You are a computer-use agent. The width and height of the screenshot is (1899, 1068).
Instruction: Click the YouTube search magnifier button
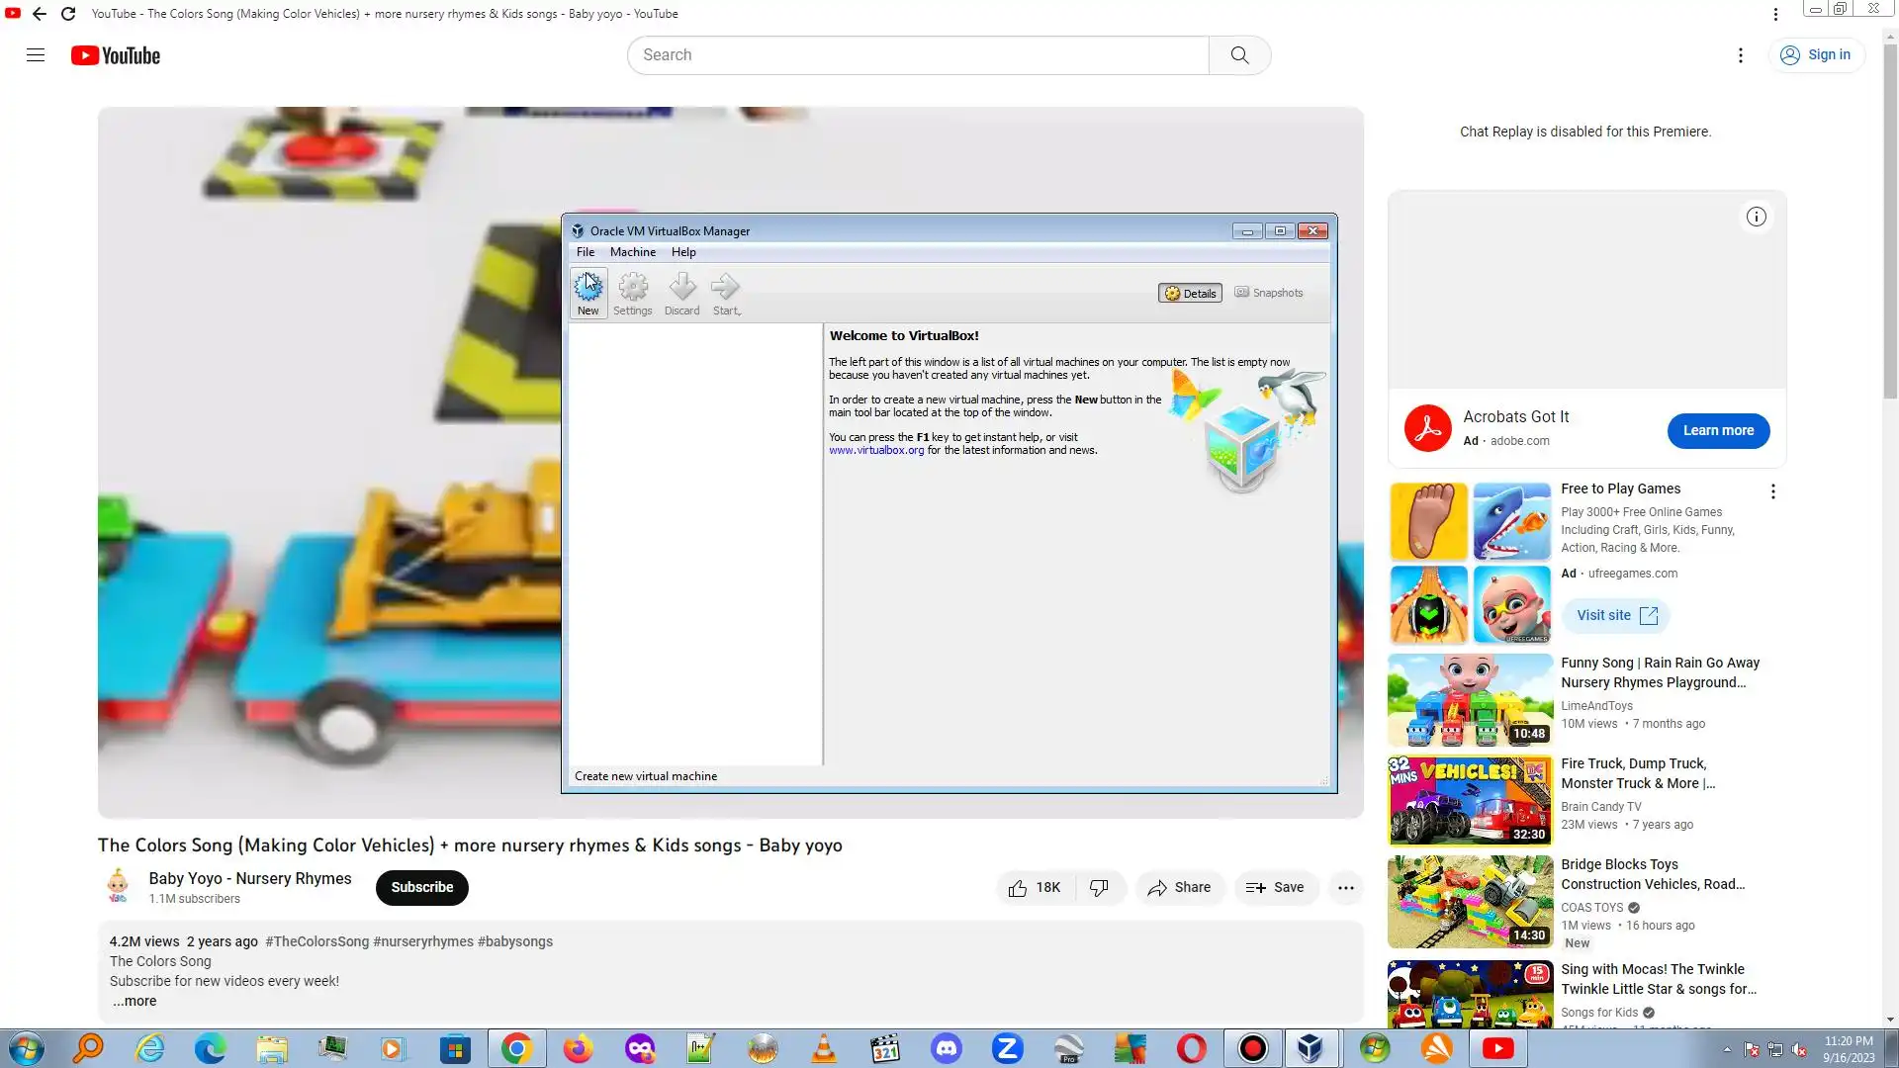pyautogui.click(x=1239, y=55)
